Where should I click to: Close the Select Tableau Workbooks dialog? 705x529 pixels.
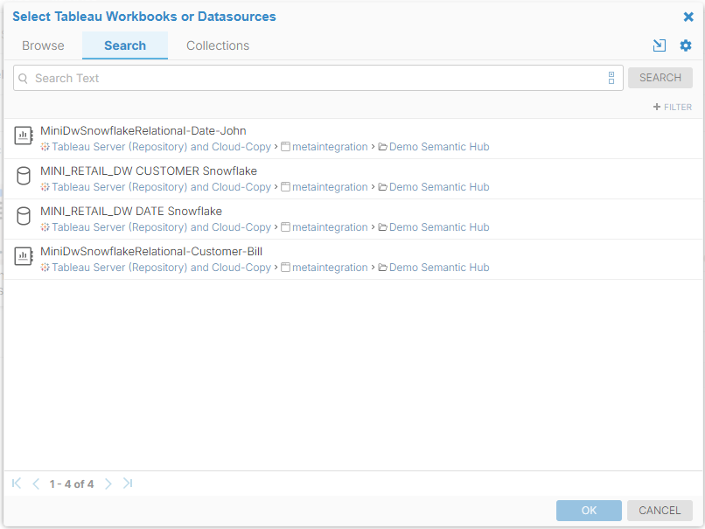tap(688, 17)
